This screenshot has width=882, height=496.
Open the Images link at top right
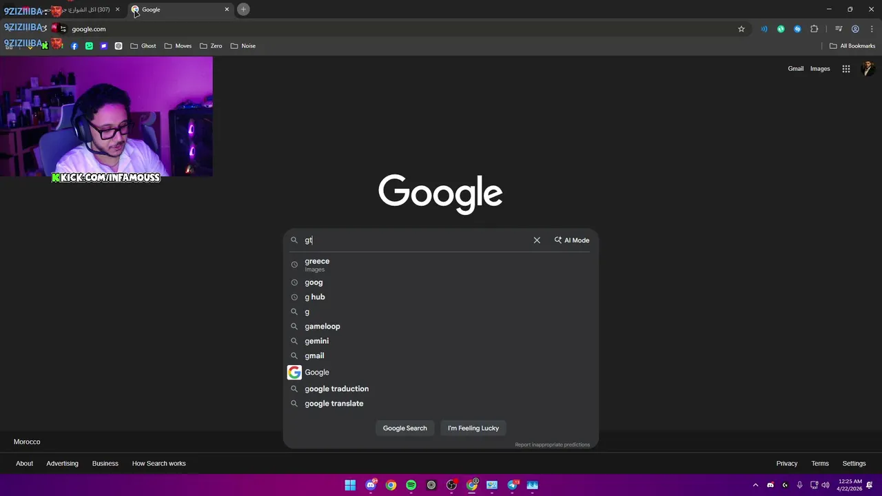820,68
